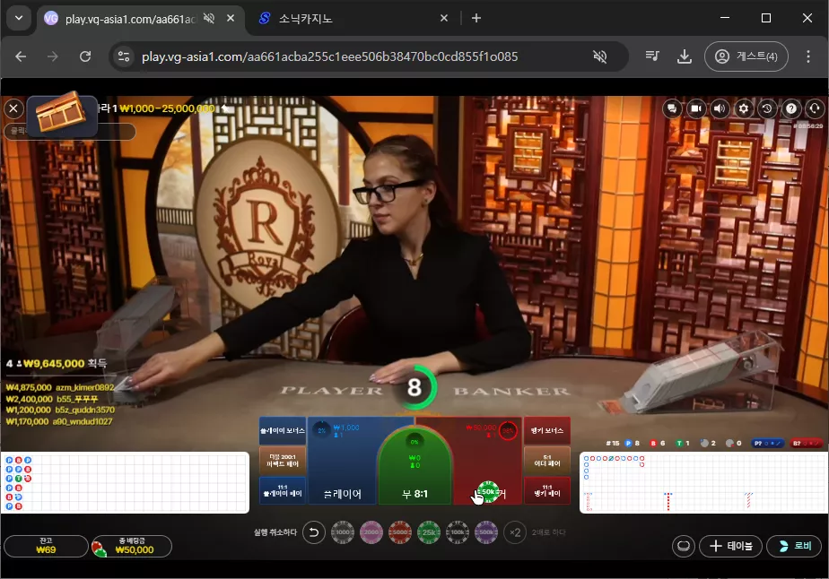
Task: Select the pink 2000 chip
Action: (371, 532)
